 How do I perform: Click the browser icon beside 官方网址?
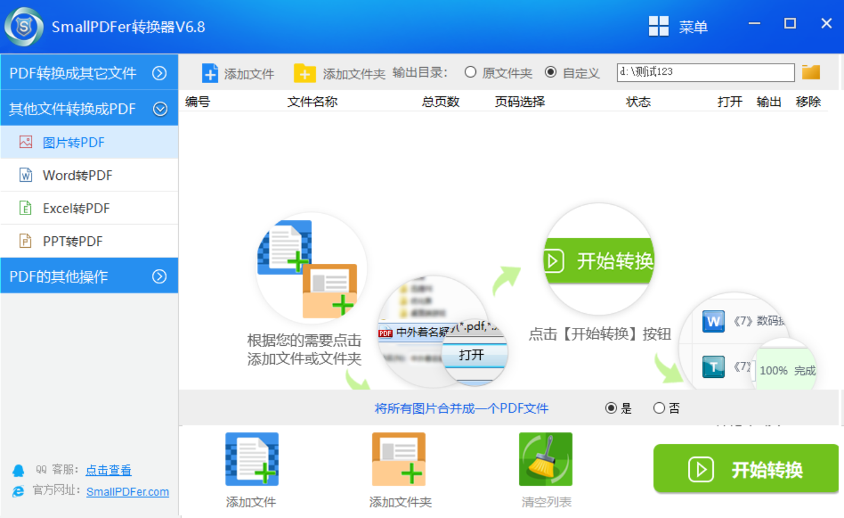point(18,491)
